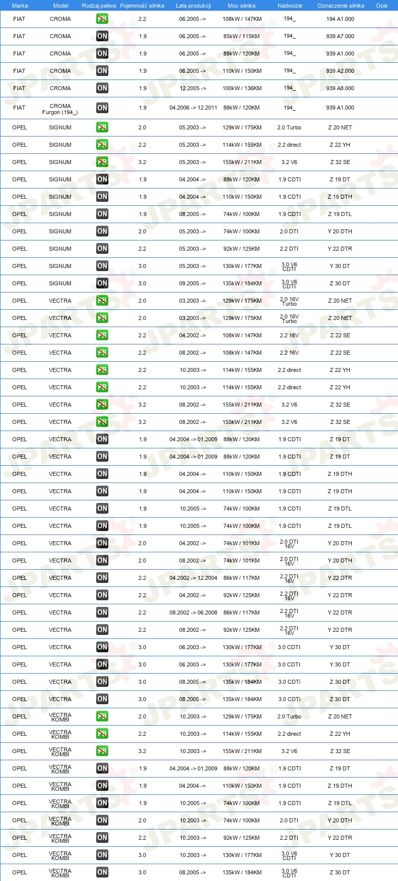Click body type 2.0 Turbo in Signum row

point(289,127)
